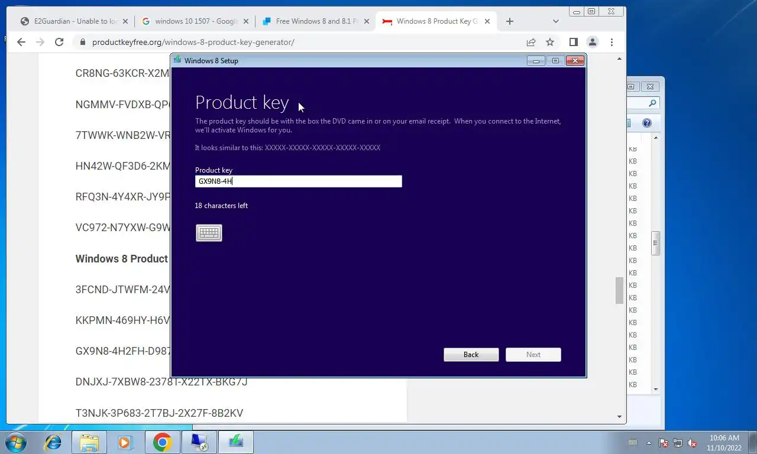Click the share page icon in address bar
This screenshot has width=757, height=454.
(x=531, y=42)
